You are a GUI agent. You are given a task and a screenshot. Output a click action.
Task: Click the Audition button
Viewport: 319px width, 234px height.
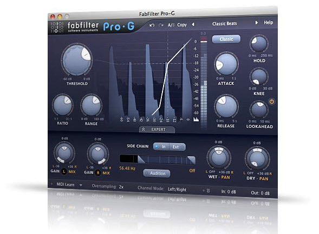point(157,173)
